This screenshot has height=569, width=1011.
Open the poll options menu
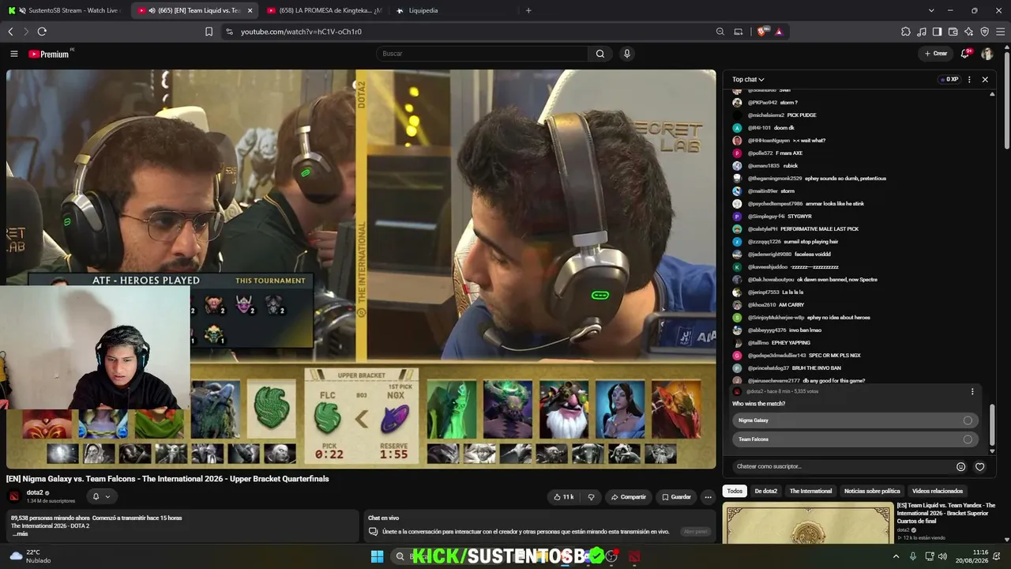click(x=972, y=391)
